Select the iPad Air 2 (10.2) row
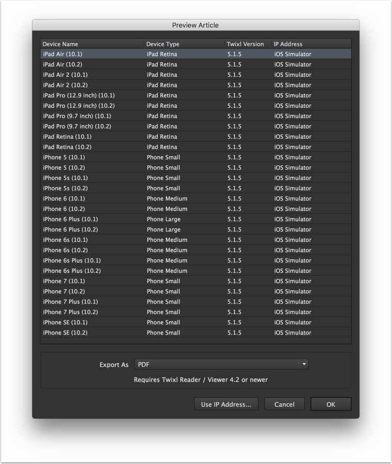The height and width of the screenshot is (464, 392). point(195,85)
